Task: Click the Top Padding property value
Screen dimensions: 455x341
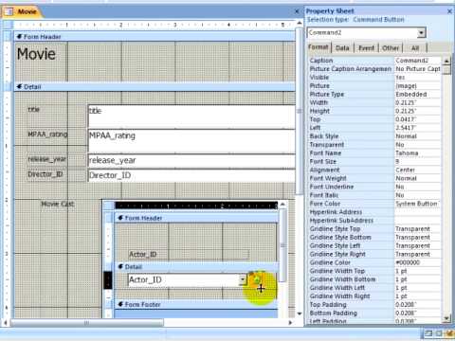Action: (x=418, y=305)
